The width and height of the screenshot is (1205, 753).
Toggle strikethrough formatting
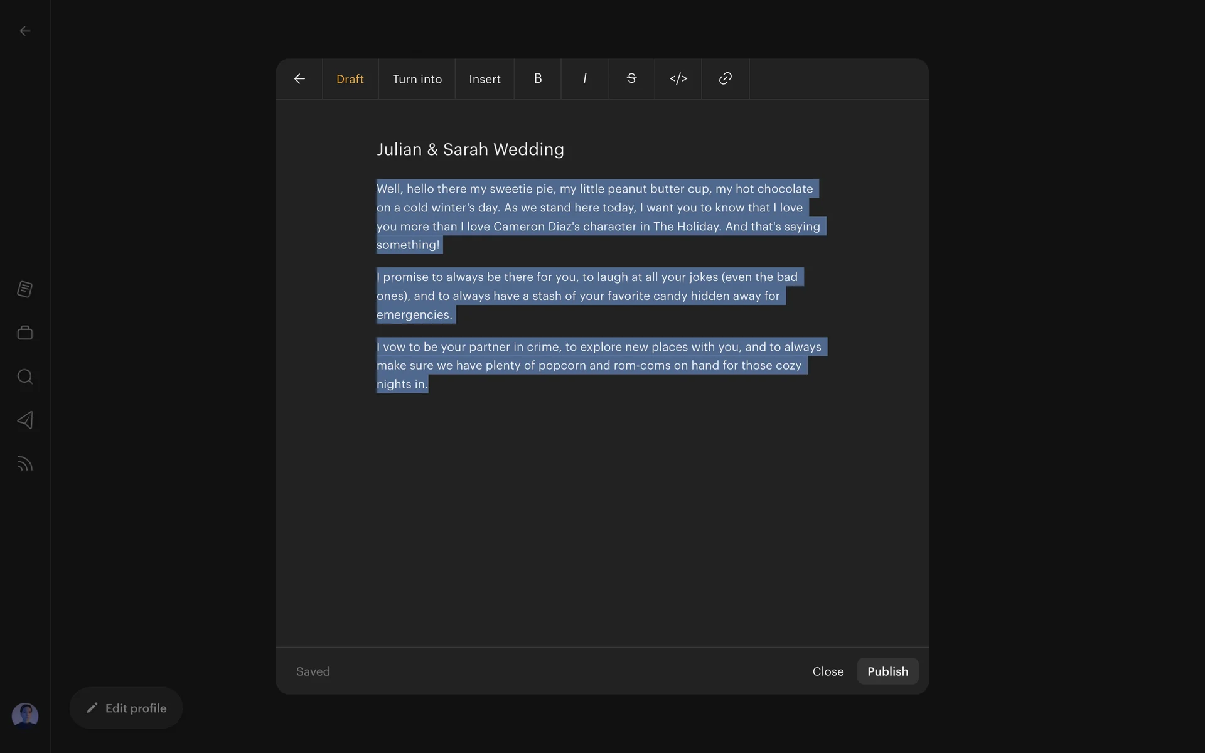tap(631, 78)
